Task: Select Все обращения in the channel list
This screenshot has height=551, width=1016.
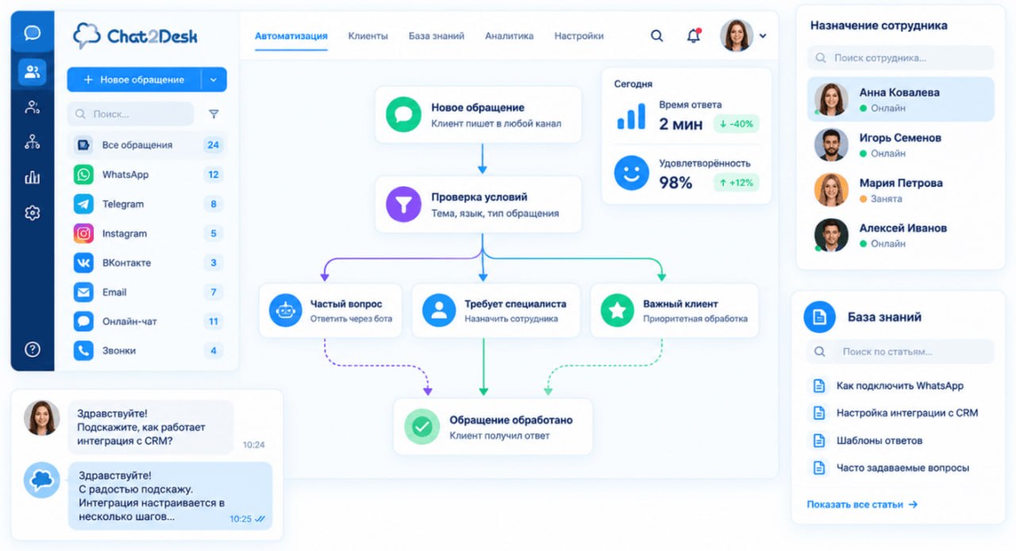Action: pos(147,145)
